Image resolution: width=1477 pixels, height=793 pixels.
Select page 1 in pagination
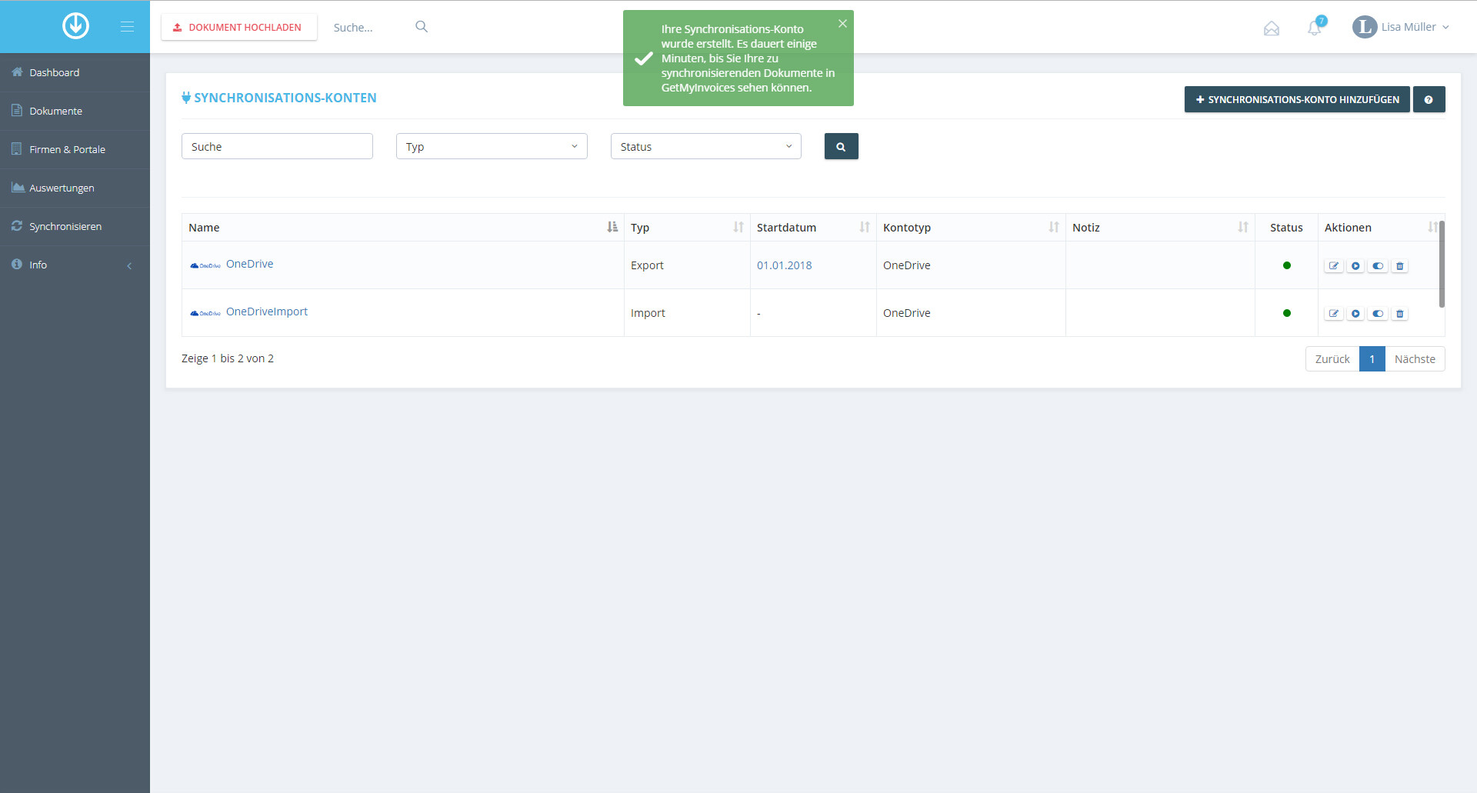[1372, 359]
